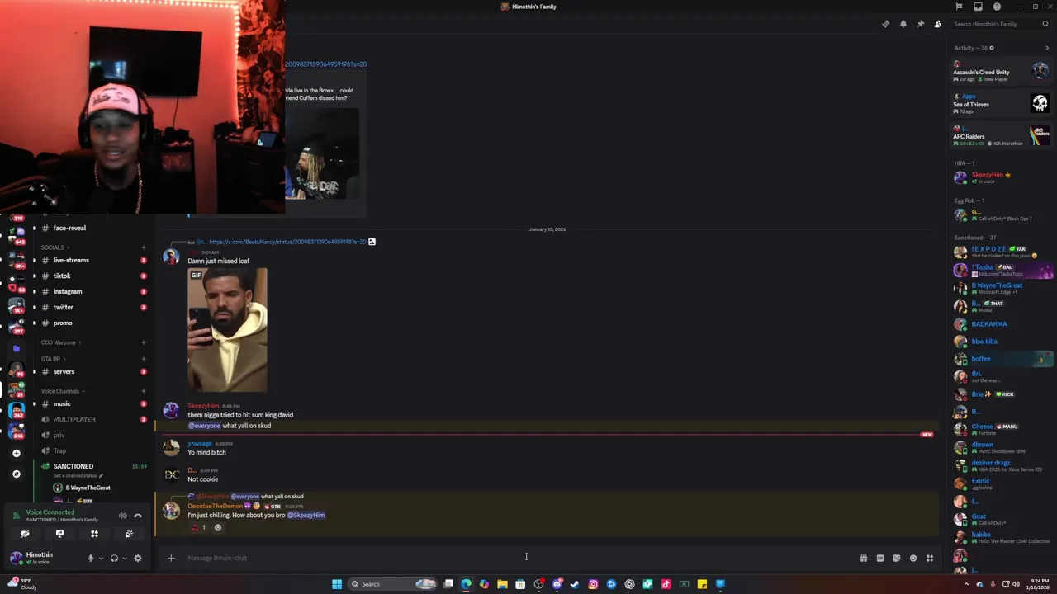Focus the Search Himothin's Family field

pos(1000,24)
